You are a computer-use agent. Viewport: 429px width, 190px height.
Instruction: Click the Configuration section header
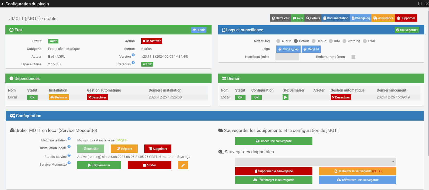(215, 116)
